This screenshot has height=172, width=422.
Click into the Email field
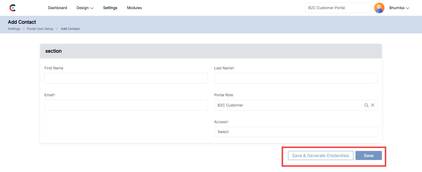[126, 105]
